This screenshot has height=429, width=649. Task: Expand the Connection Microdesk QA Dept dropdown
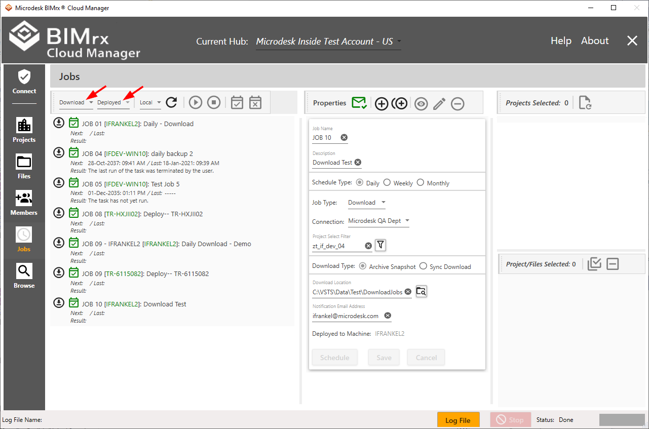pos(378,221)
